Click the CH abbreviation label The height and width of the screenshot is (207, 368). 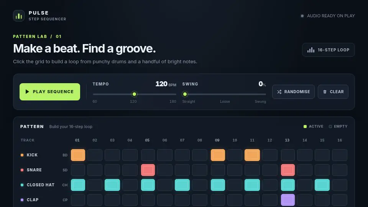click(65, 185)
